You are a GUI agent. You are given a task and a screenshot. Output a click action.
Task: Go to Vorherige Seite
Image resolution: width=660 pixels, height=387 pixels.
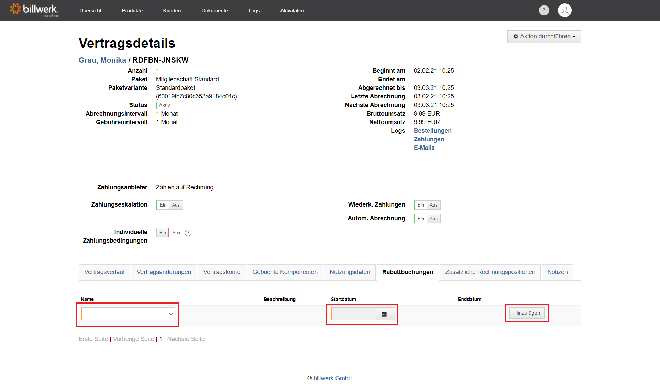pos(133,339)
